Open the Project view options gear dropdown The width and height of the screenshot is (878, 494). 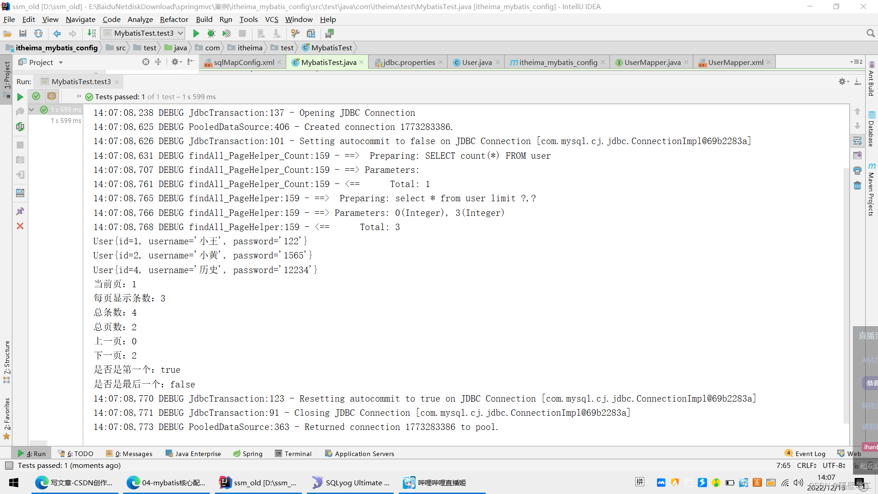click(x=177, y=62)
